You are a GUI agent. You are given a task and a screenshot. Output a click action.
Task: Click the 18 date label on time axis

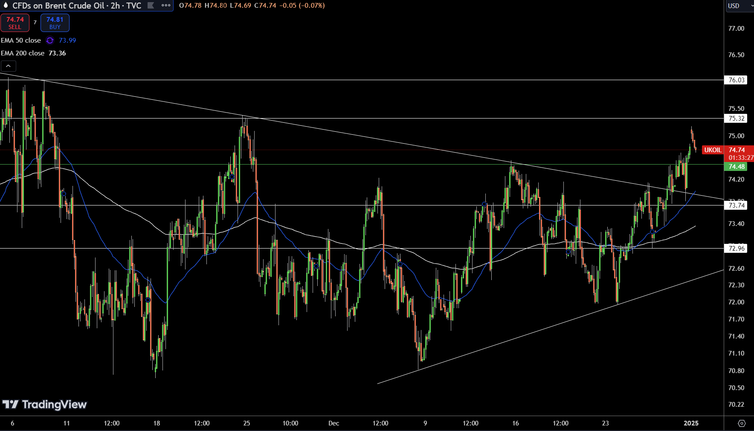(x=157, y=423)
